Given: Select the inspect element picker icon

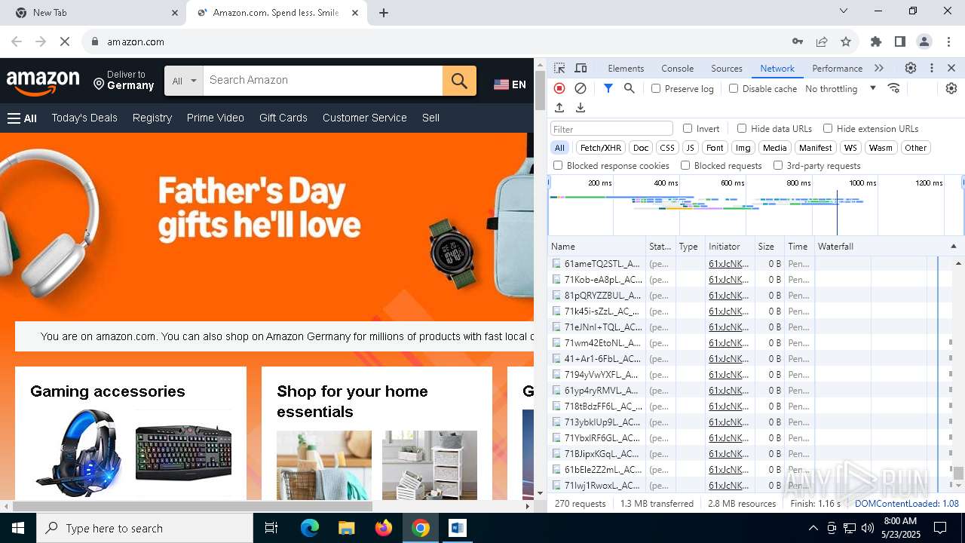Looking at the screenshot, I should [559, 68].
